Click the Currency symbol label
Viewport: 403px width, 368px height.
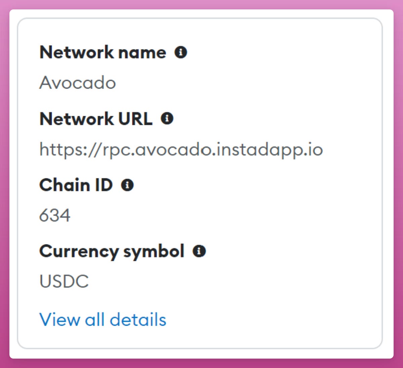112,251
